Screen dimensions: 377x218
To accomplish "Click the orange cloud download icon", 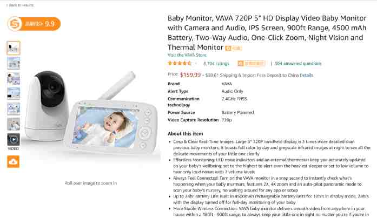I will click(13, 162).
